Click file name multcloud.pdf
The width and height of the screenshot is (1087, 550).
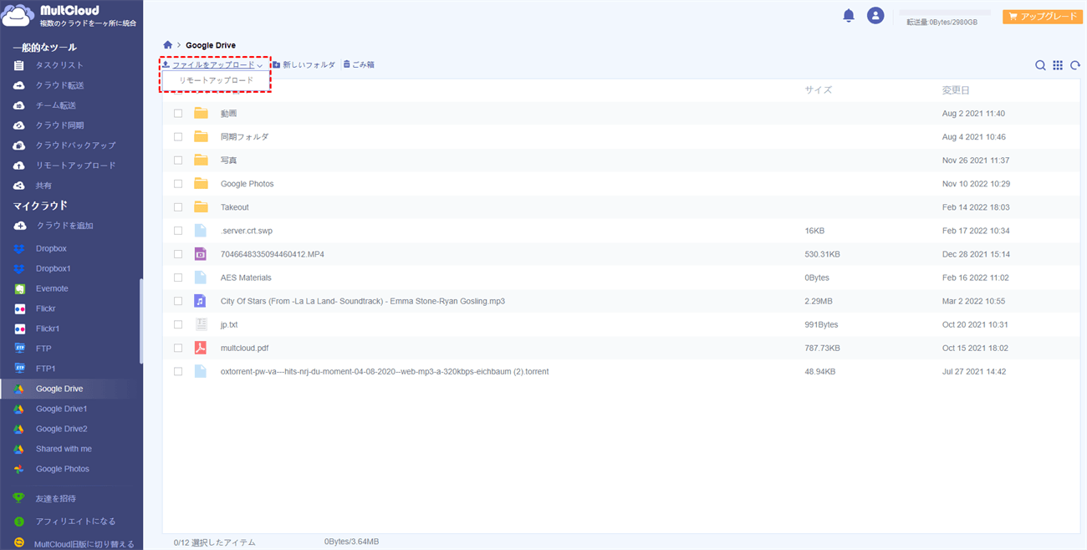(x=245, y=348)
